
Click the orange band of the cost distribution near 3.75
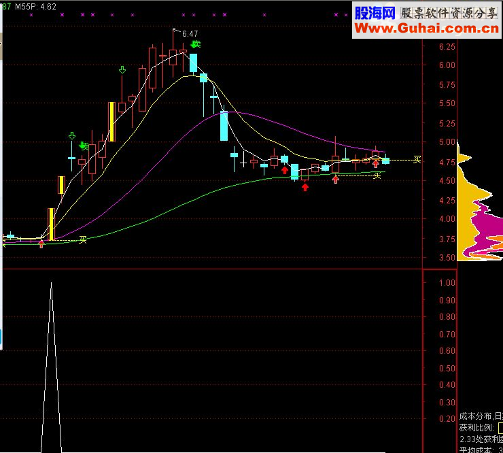click(496, 239)
